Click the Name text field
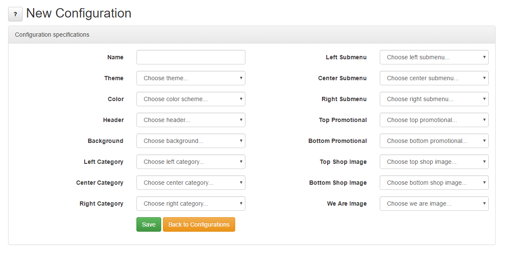This screenshot has height=253, width=505. (191, 57)
